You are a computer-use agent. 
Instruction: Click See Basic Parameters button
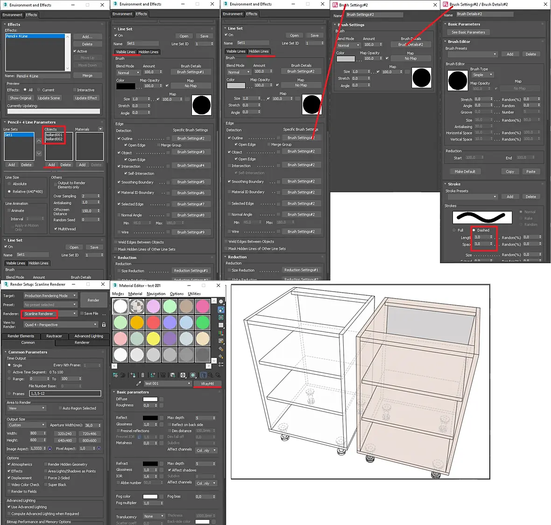pos(468,32)
